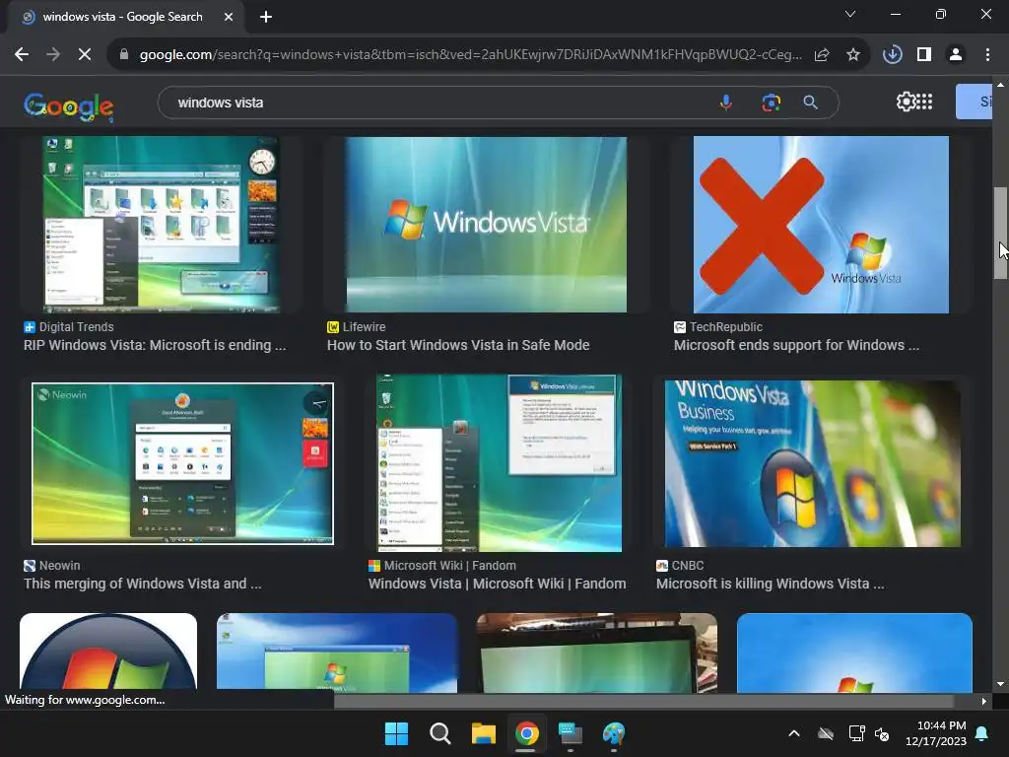
Task: Click How to Start Windows Vista in Safe Mode
Action: [458, 345]
